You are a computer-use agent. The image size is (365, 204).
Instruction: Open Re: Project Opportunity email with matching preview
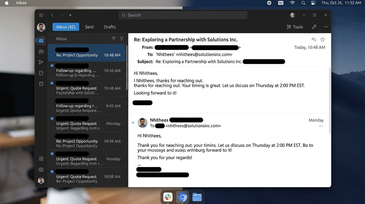[87, 141]
